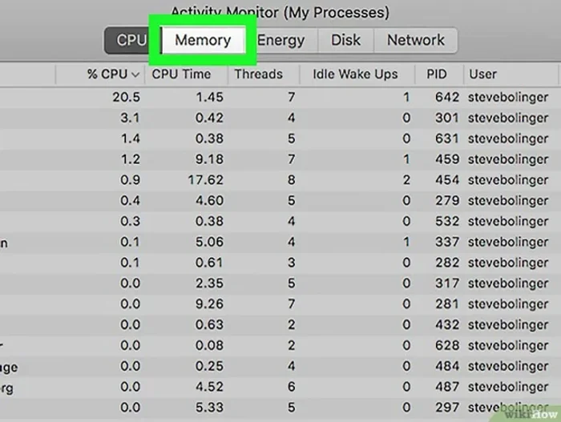
Task: Select CPU Time value 5.06
Action: [x=209, y=242]
